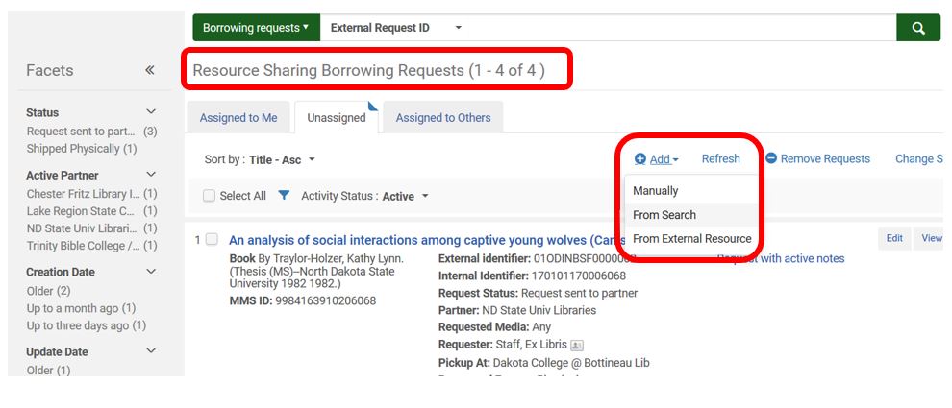Screen dimensions: 952x408
Task: Switch to the Assigned to Me tab
Action: pyautogui.click(x=238, y=118)
